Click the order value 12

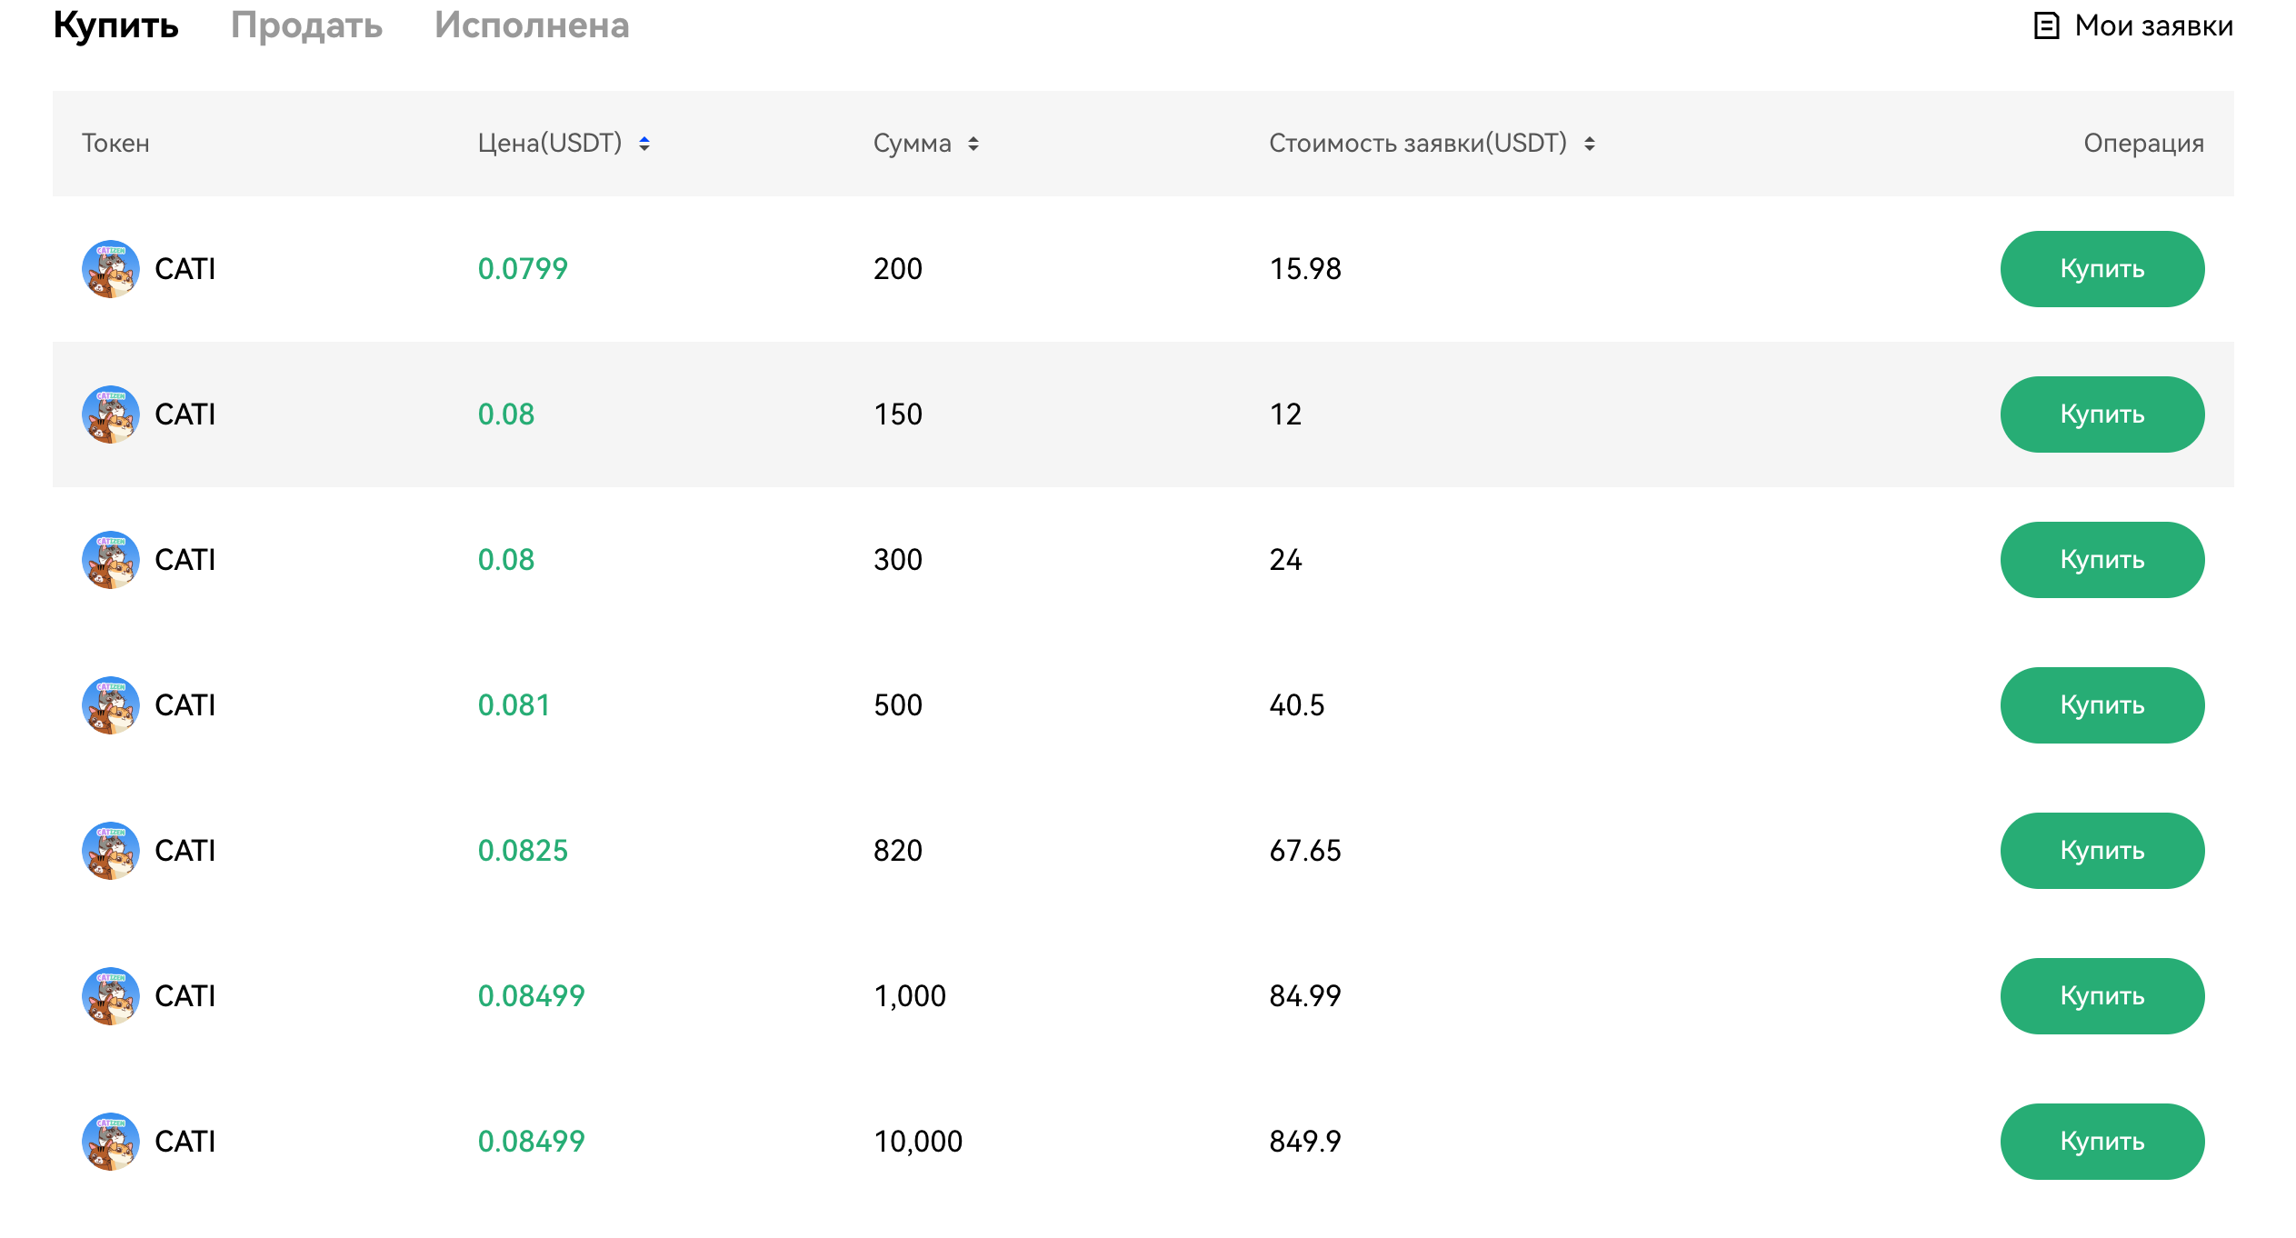coord(1285,414)
